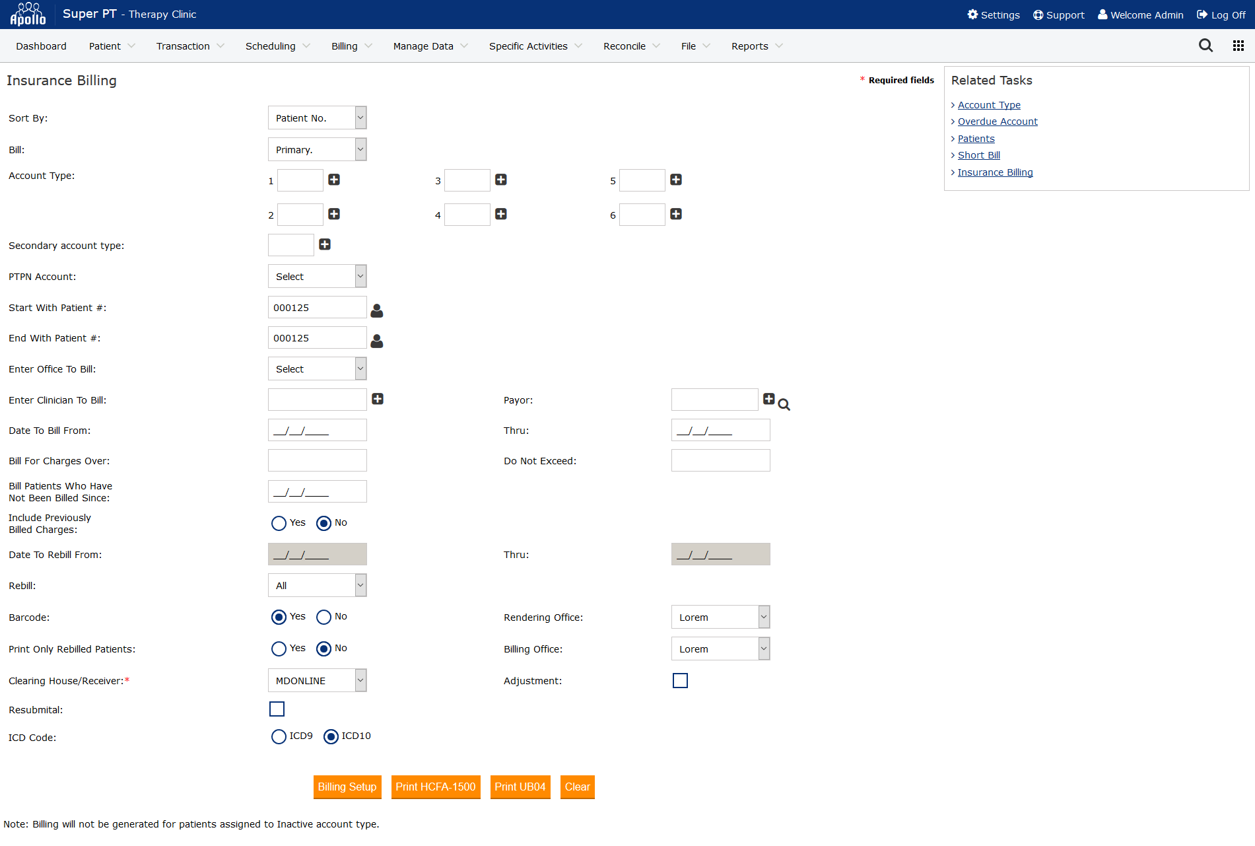Select Yes for Include Previously Billed Charges
Screen dimensions: 1255x846
(279, 523)
